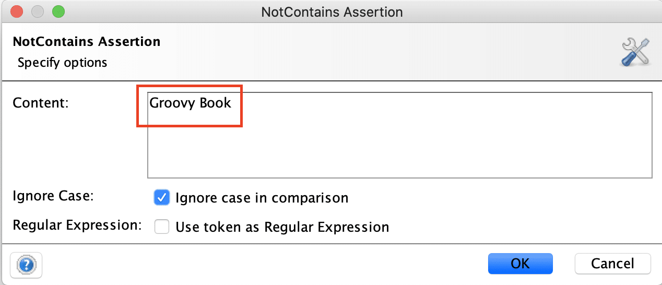Image resolution: width=662 pixels, height=285 pixels.
Task: Click the 'Content:' field label
Action: pyautogui.click(x=41, y=103)
